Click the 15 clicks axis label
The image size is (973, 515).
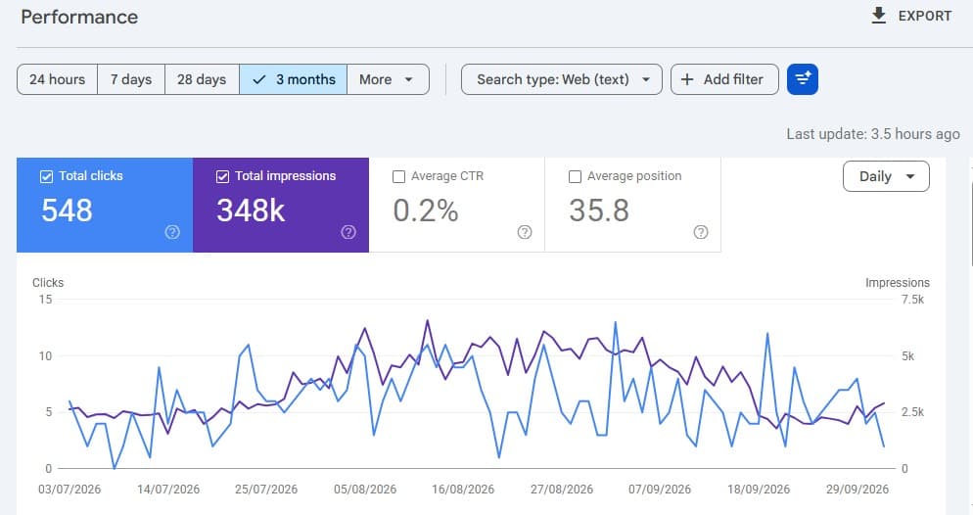pos(45,299)
